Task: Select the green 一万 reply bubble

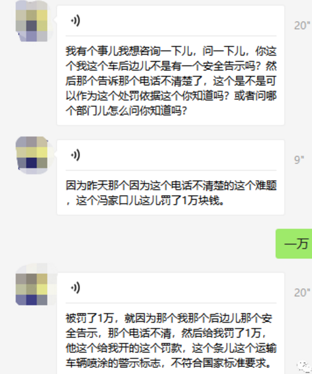Action: point(294,243)
